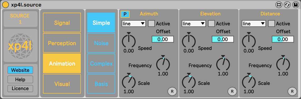Click the show/hide device view icon

click(x=279, y=5)
